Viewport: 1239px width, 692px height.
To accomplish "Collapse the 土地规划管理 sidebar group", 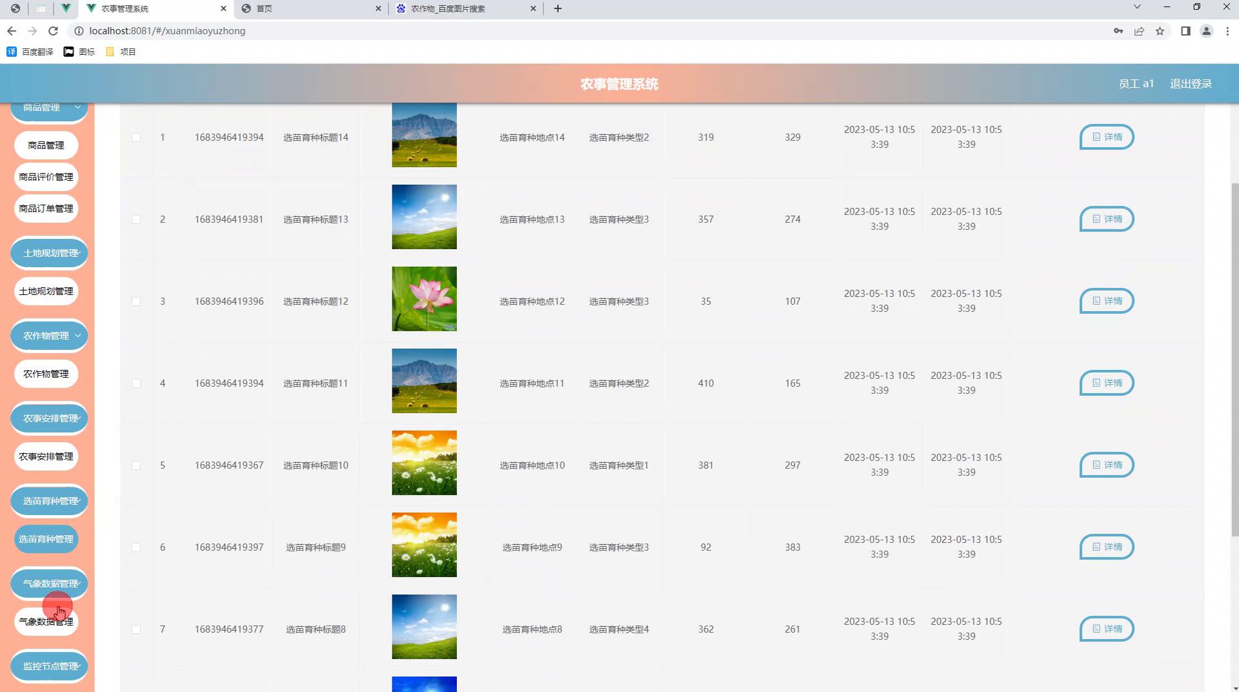I will tap(49, 253).
